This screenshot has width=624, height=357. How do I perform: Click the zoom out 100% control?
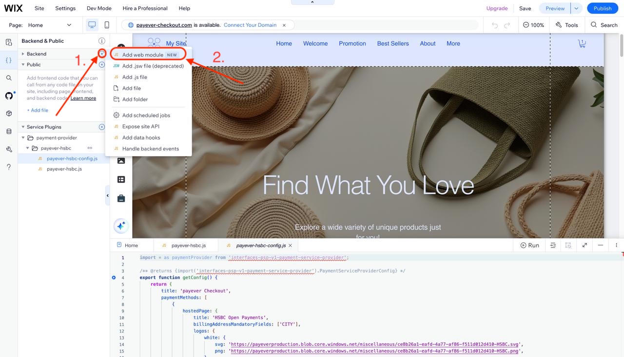[x=533, y=25]
